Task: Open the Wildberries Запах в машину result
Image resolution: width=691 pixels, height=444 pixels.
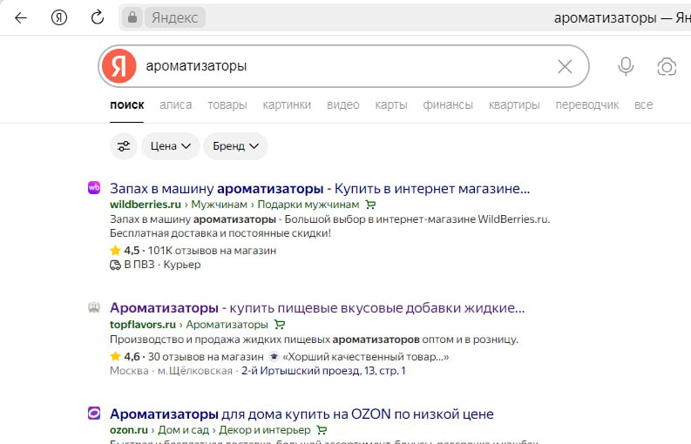Action: click(319, 188)
